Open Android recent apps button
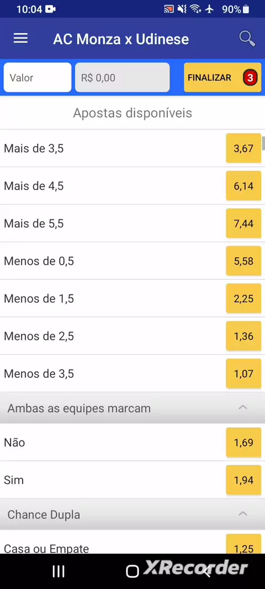 pyautogui.click(x=58, y=571)
